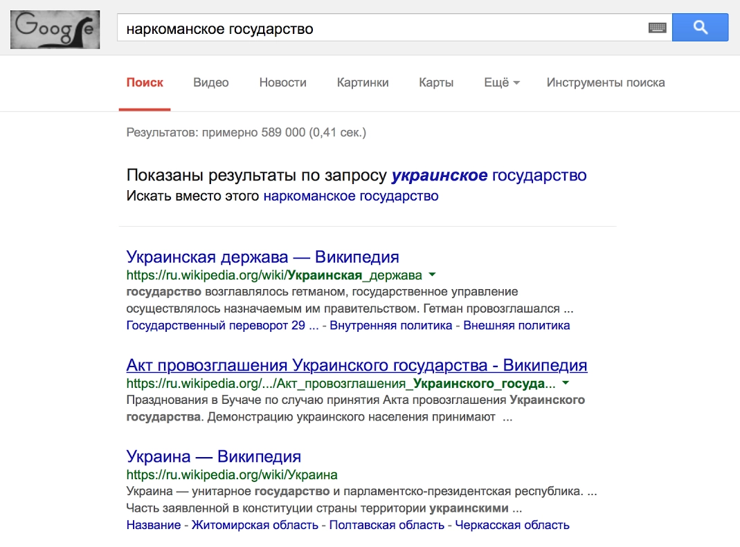Click inside the search query field
This screenshot has height=547, width=740.
coord(381,28)
